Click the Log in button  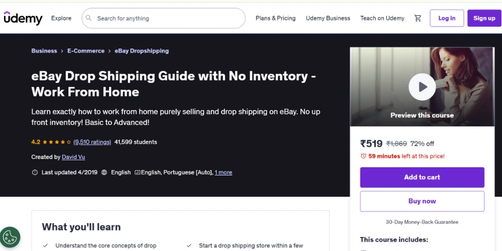click(x=446, y=18)
